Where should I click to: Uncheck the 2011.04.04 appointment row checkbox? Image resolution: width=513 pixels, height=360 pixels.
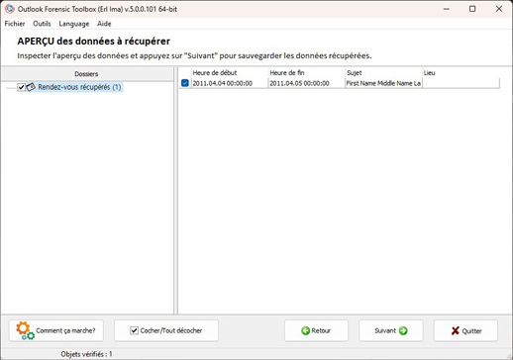(185, 83)
